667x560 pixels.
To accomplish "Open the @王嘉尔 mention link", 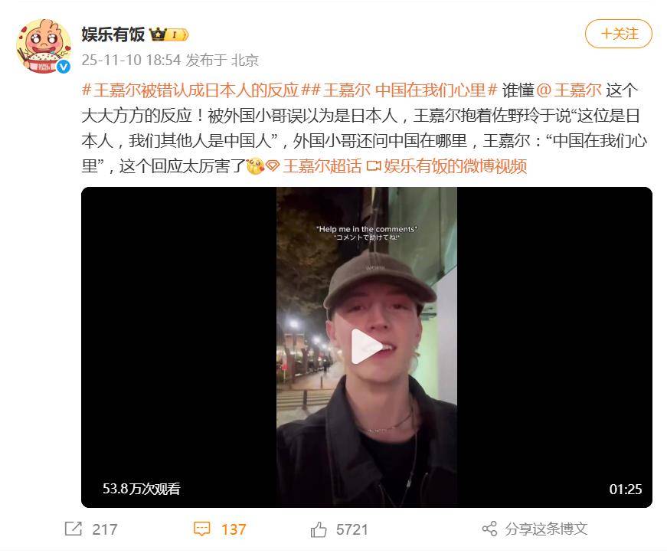I will point(569,90).
